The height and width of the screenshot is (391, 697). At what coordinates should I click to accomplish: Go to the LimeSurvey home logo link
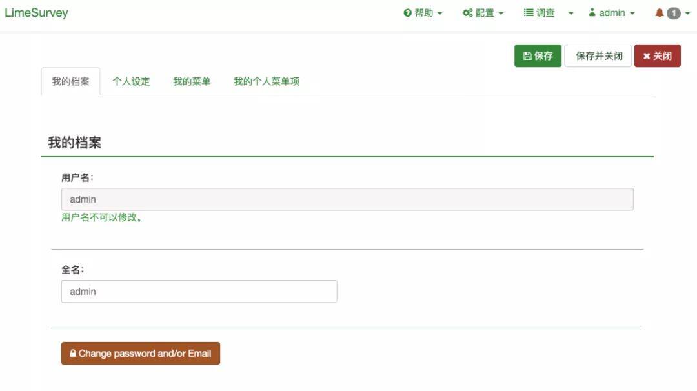[36, 13]
